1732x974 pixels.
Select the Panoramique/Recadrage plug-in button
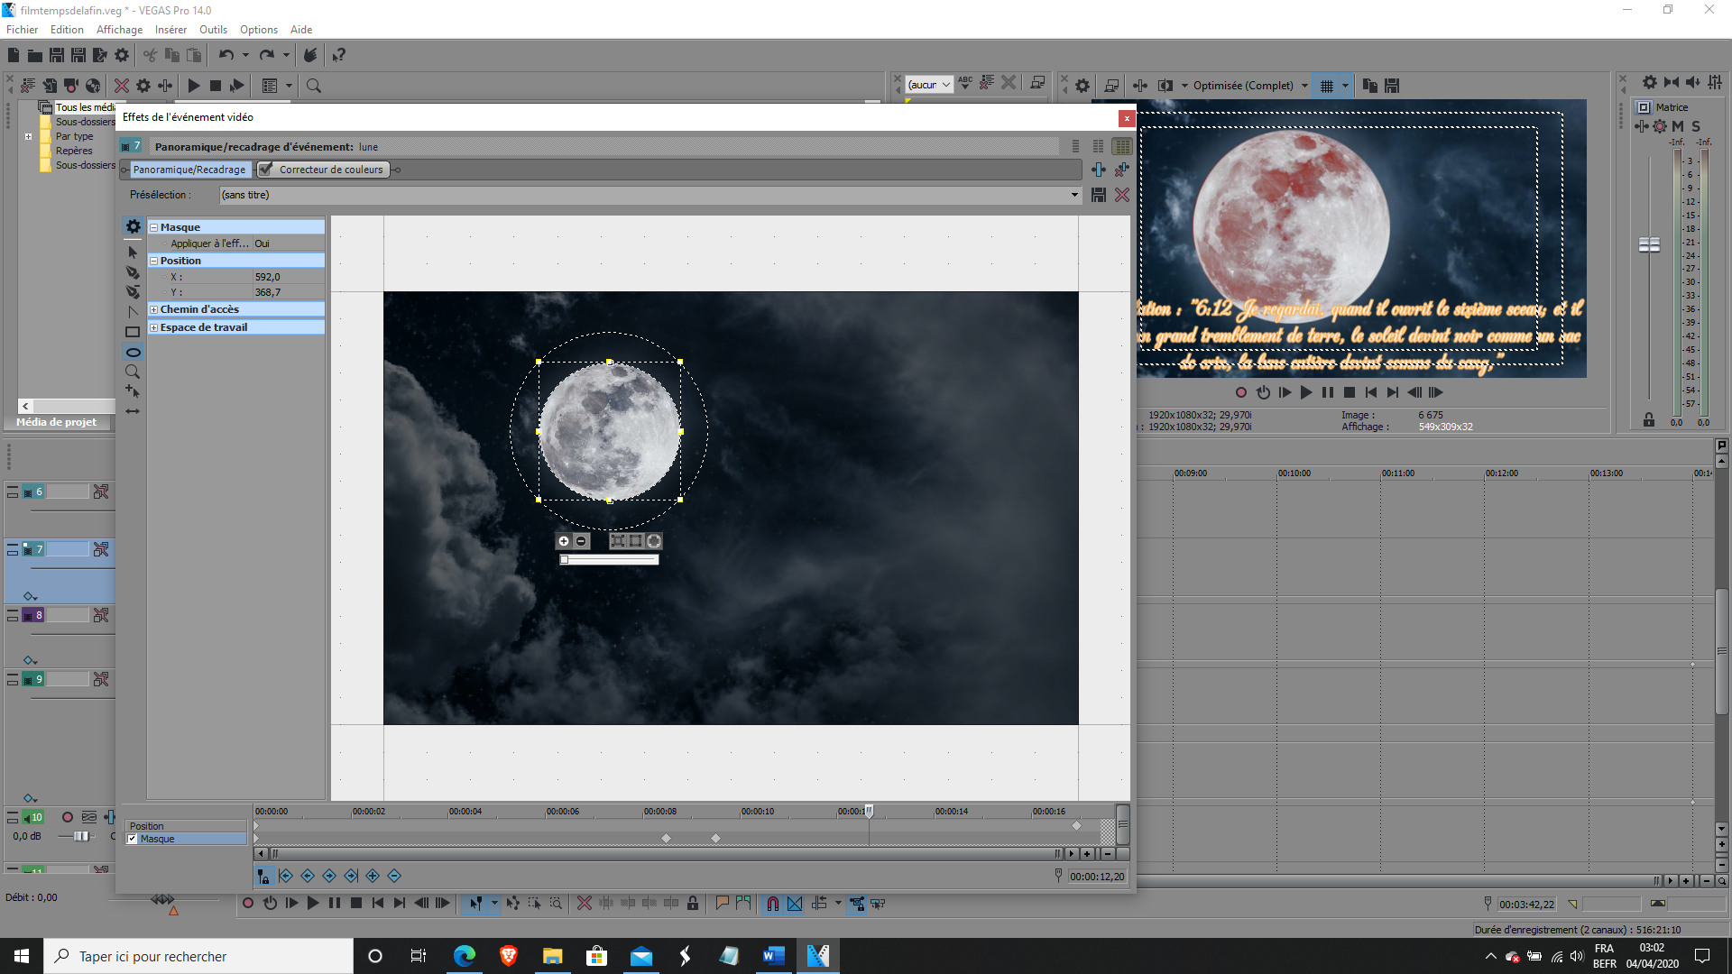click(x=189, y=170)
